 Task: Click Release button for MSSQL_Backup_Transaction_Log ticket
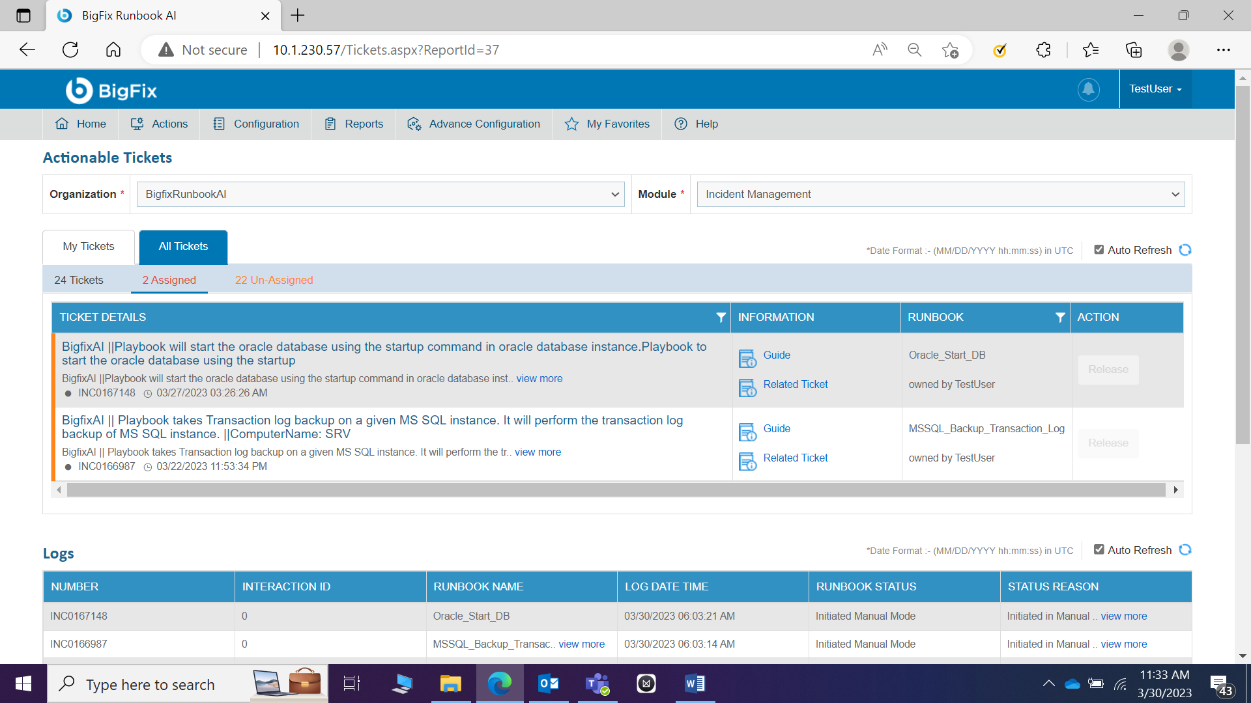tap(1108, 443)
